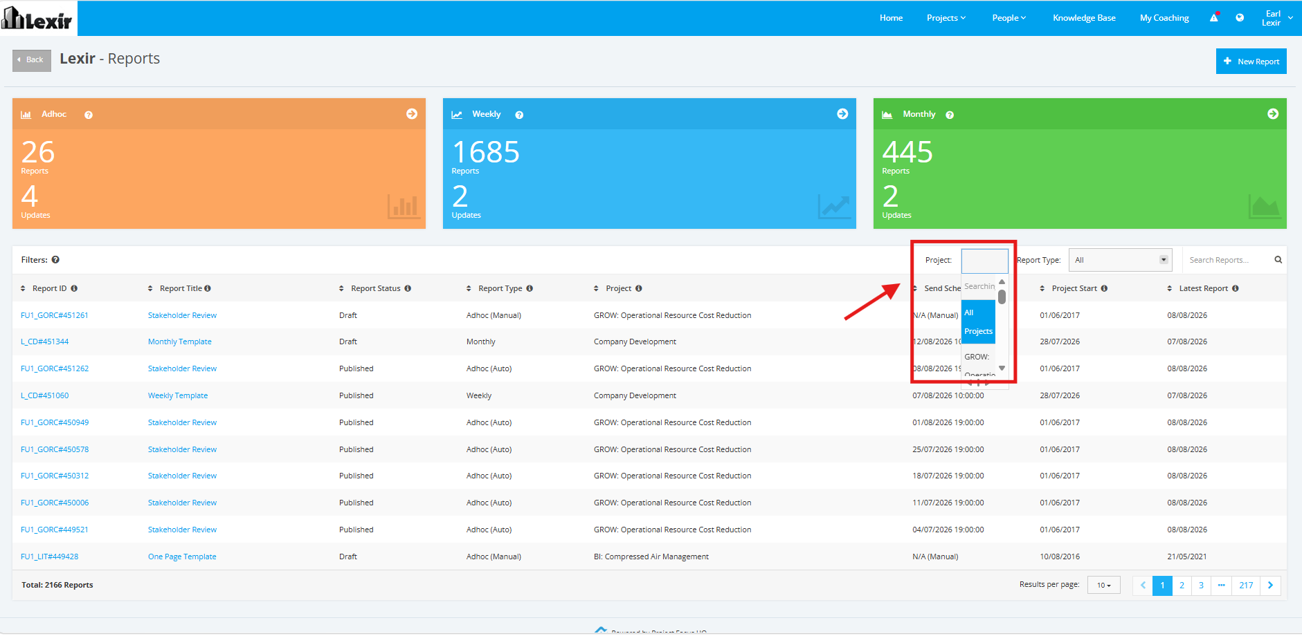Image resolution: width=1302 pixels, height=636 pixels.
Task: Click the help icon next to Adhoc
Action: 89,115
